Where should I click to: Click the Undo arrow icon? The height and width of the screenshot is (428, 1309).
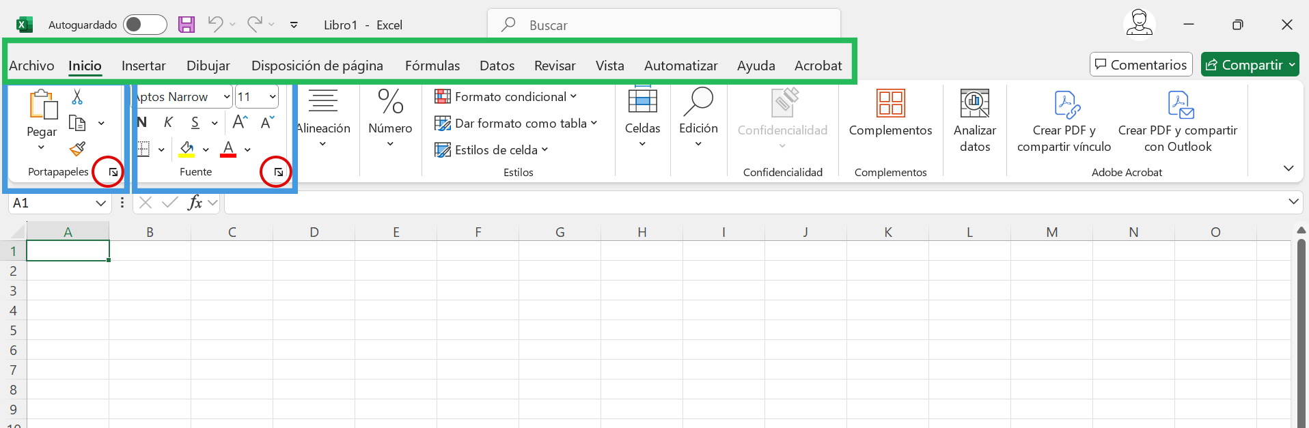click(x=215, y=25)
